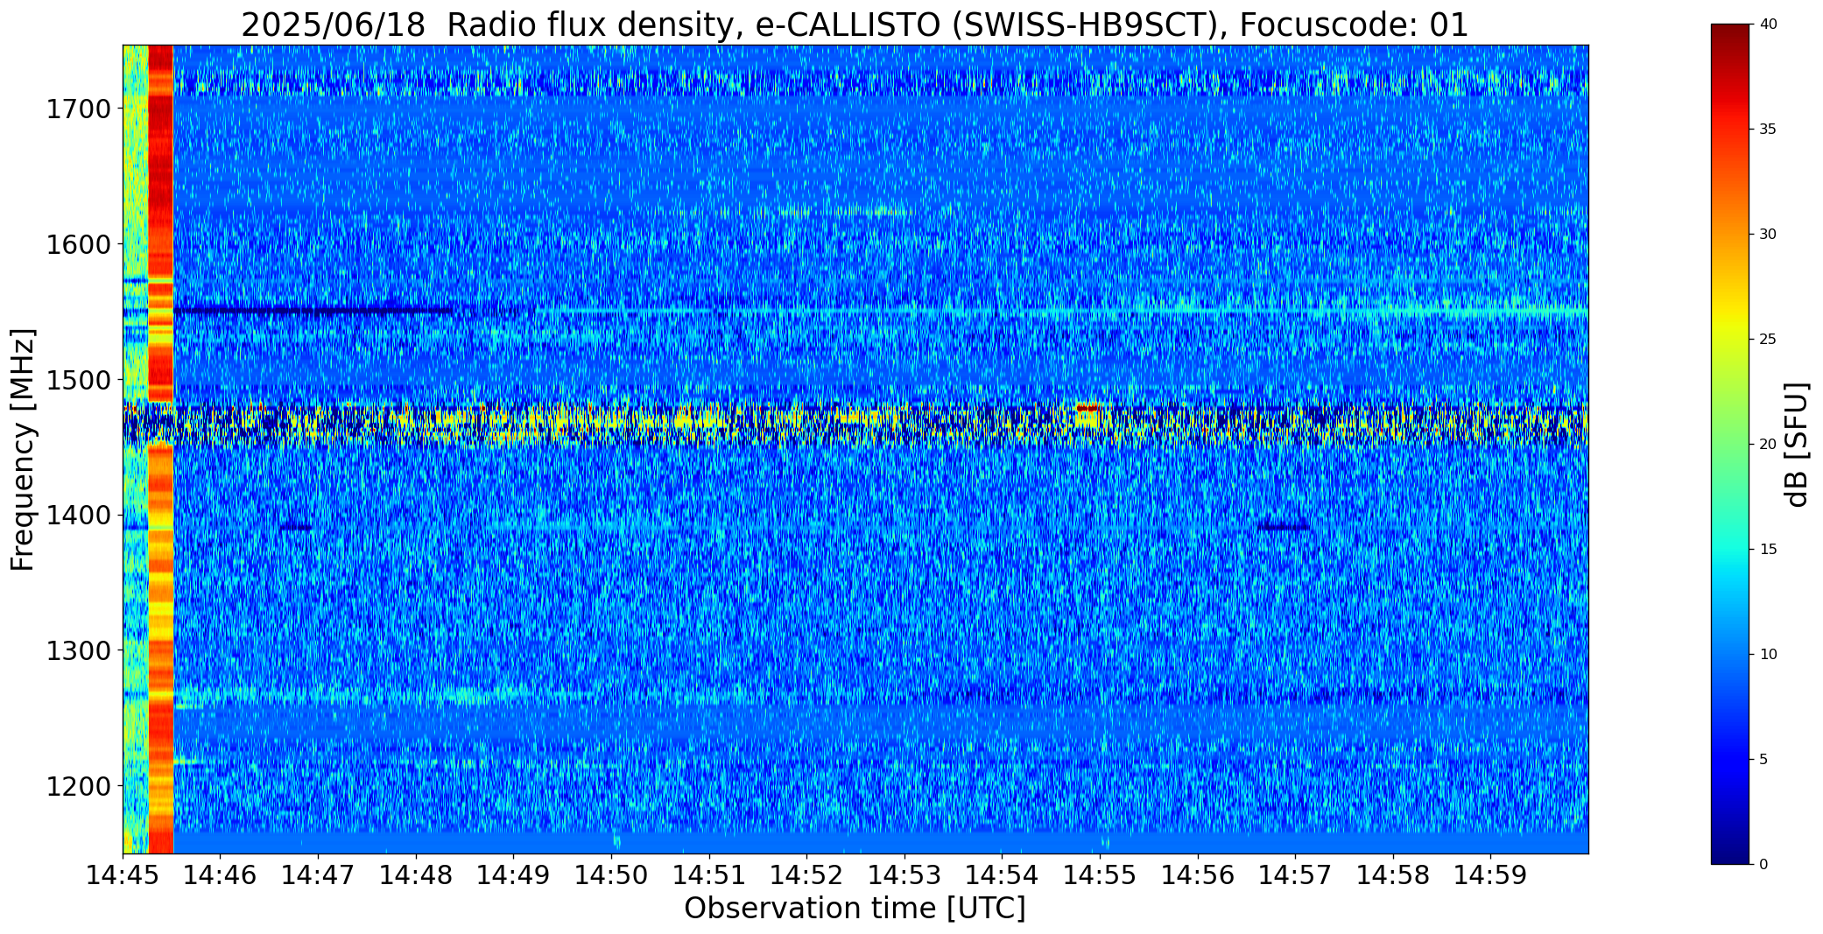Click the 14:46 time tick label
Image resolution: width=1823 pixels, height=934 pixels.
coord(221,874)
